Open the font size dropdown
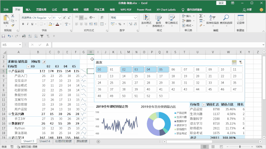This screenshot has height=149, width=266. 59,17
